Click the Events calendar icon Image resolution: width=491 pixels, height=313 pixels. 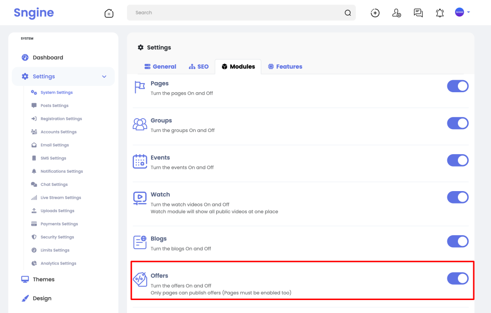140,161
